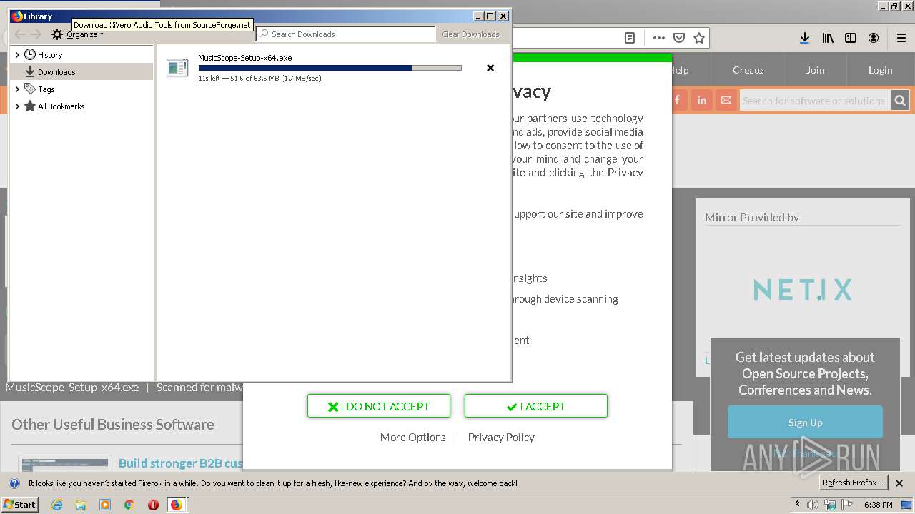
Task: Show hidden system tray icons
Action: click(797, 505)
